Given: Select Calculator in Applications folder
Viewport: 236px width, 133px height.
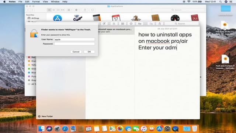Looking at the screenshot, I should coord(97,18).
